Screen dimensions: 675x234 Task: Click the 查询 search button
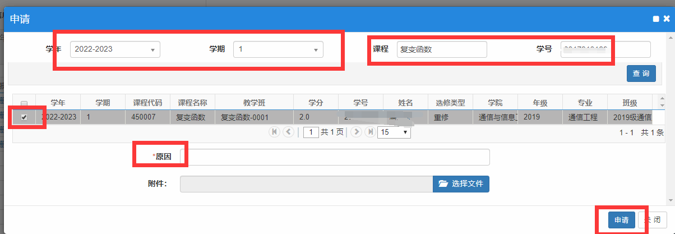point(641,74)
